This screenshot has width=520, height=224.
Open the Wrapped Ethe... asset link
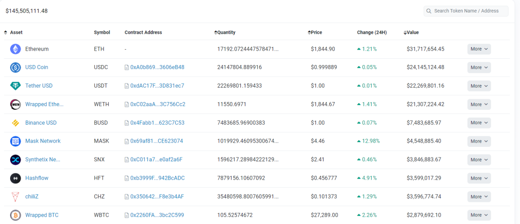point(44,104)
